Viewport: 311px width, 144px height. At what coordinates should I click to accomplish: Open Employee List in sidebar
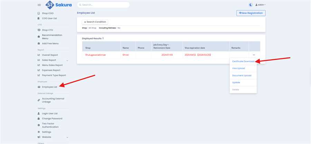[49, 87]
